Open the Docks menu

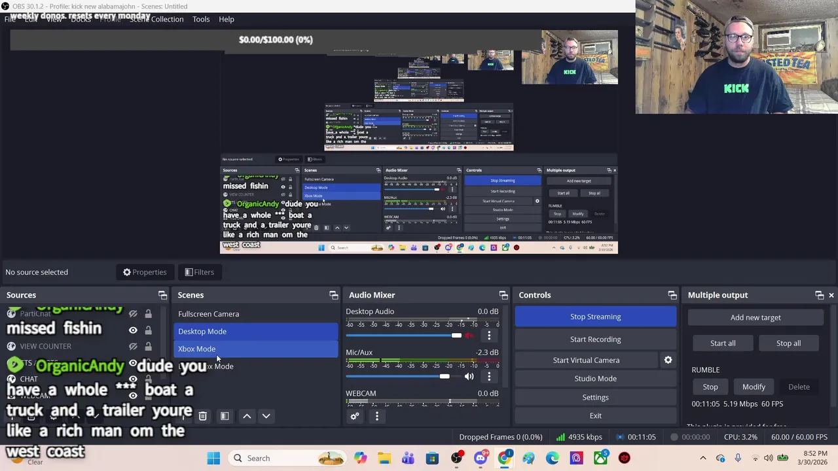81,20
